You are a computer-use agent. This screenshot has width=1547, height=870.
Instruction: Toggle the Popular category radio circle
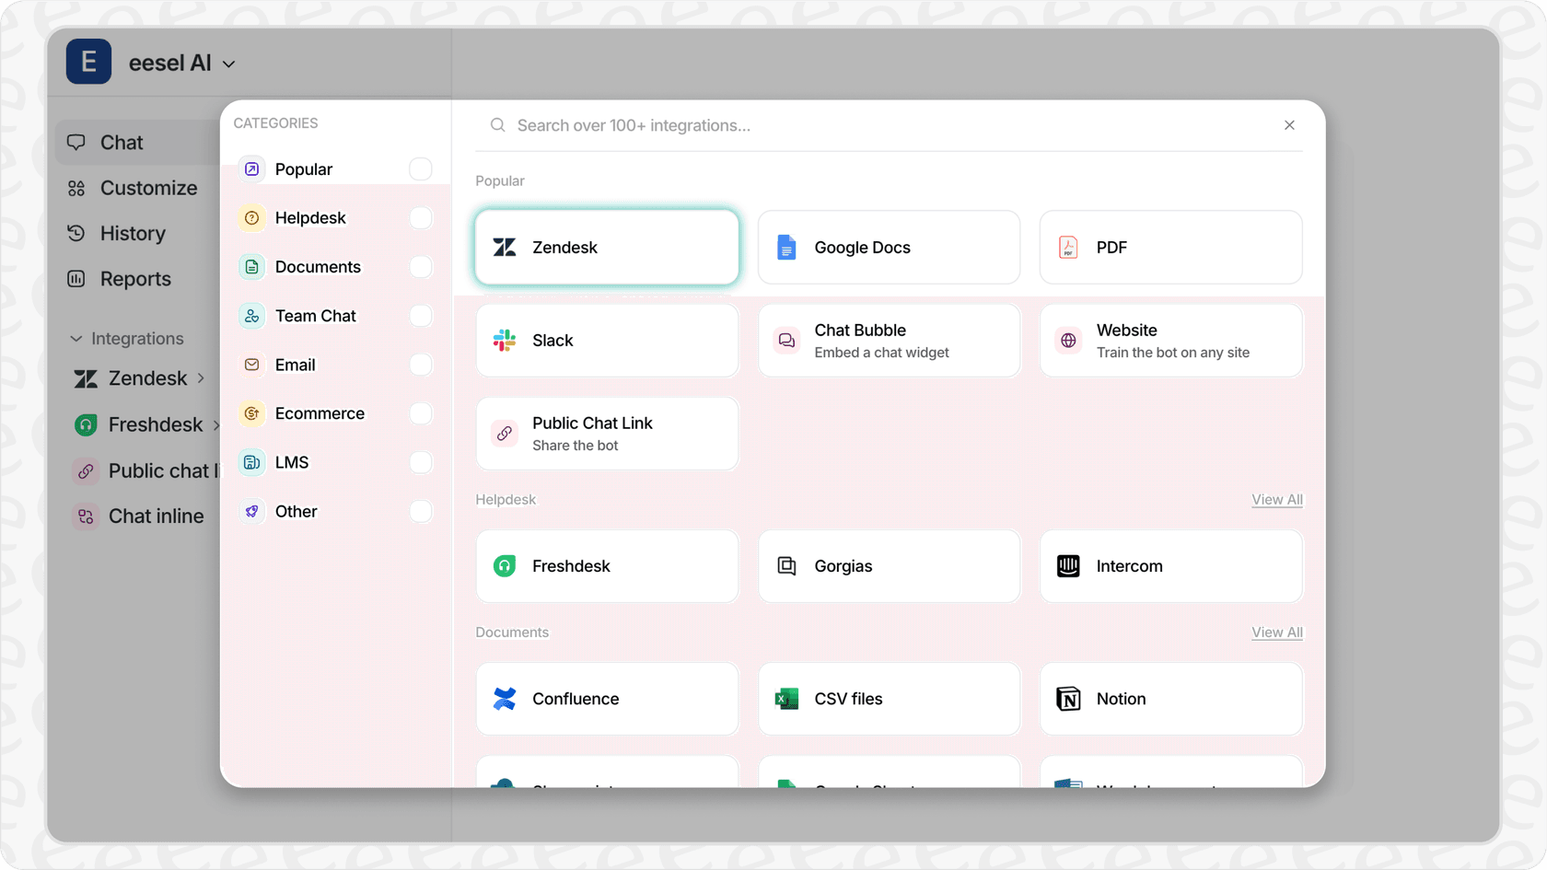pyautogui.click(x=421, y=169)
